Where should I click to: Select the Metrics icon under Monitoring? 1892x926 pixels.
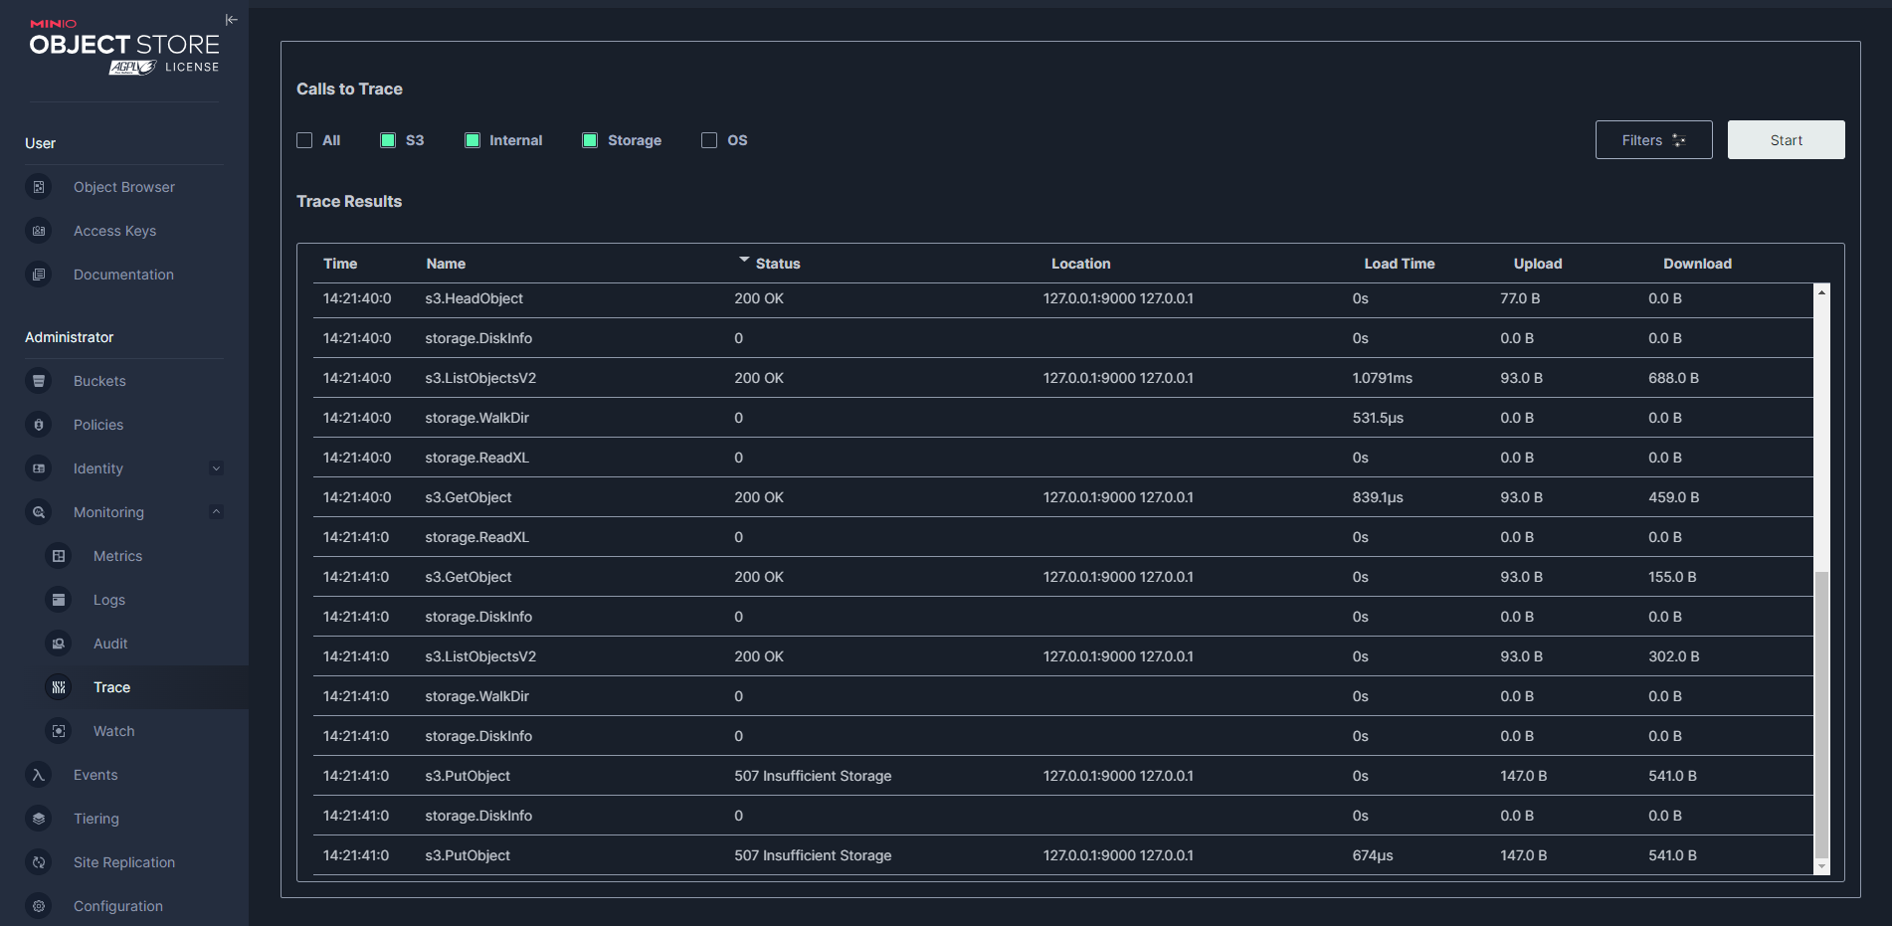click(x=59, y=556)
